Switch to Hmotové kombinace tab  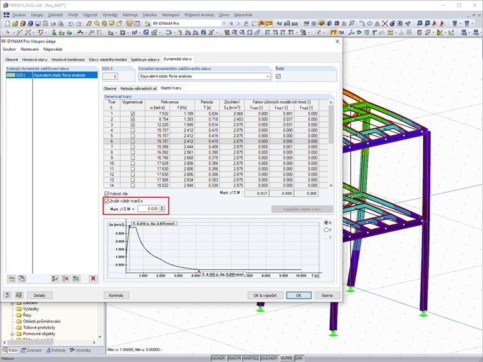click(x=68, y=60)
